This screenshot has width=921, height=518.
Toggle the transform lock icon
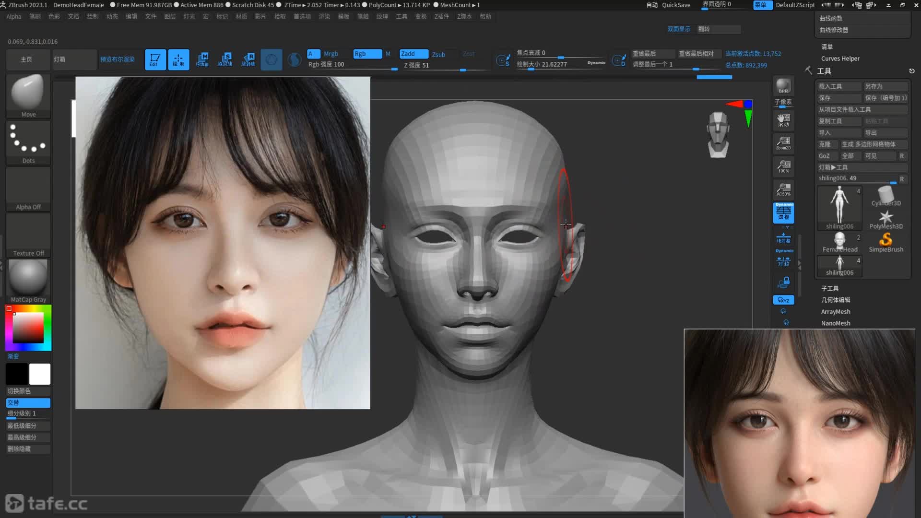783,282
